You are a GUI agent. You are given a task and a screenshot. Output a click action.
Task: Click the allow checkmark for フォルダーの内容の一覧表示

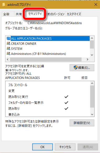pyautogui.click(x=66, y=102)
